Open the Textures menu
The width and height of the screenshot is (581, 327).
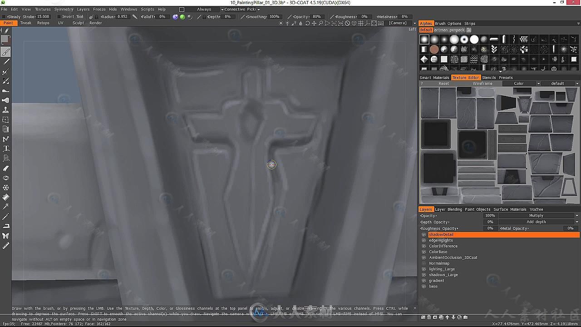pos(43,9)
